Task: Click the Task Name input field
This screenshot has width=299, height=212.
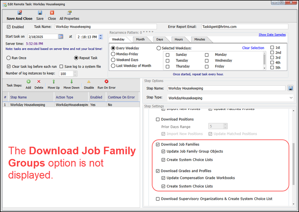Action: pos(106,27)
